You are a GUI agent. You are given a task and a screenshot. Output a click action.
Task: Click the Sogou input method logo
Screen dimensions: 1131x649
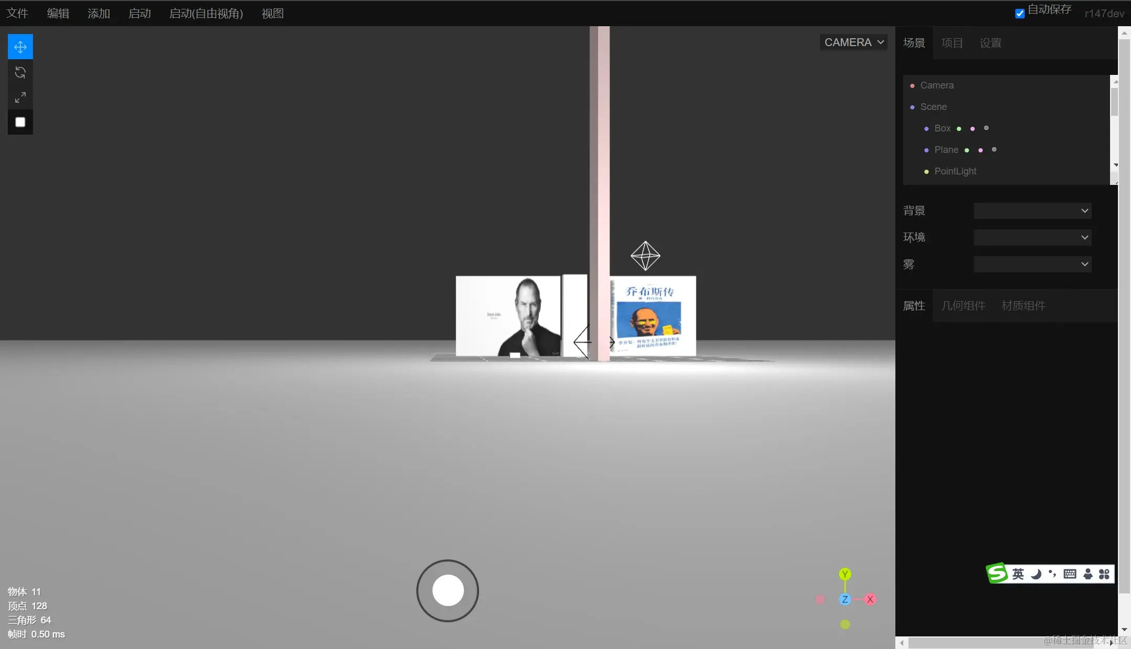(996, 573)
